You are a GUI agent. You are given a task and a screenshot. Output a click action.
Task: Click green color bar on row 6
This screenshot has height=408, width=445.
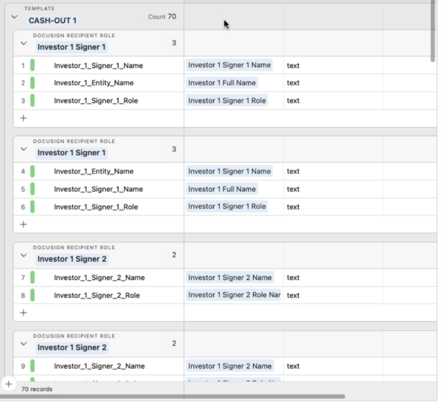(x=32, y=206)
